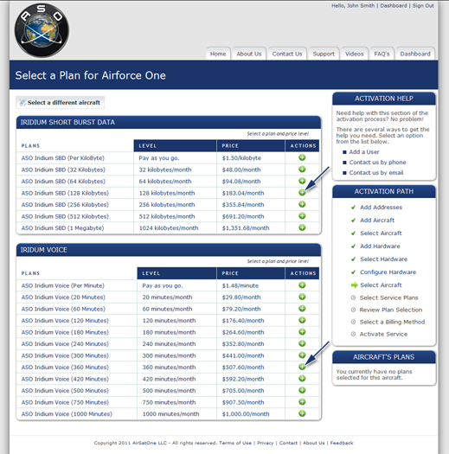
Task: Go to Configure Hardware step
Action: [x=388, y=272]
